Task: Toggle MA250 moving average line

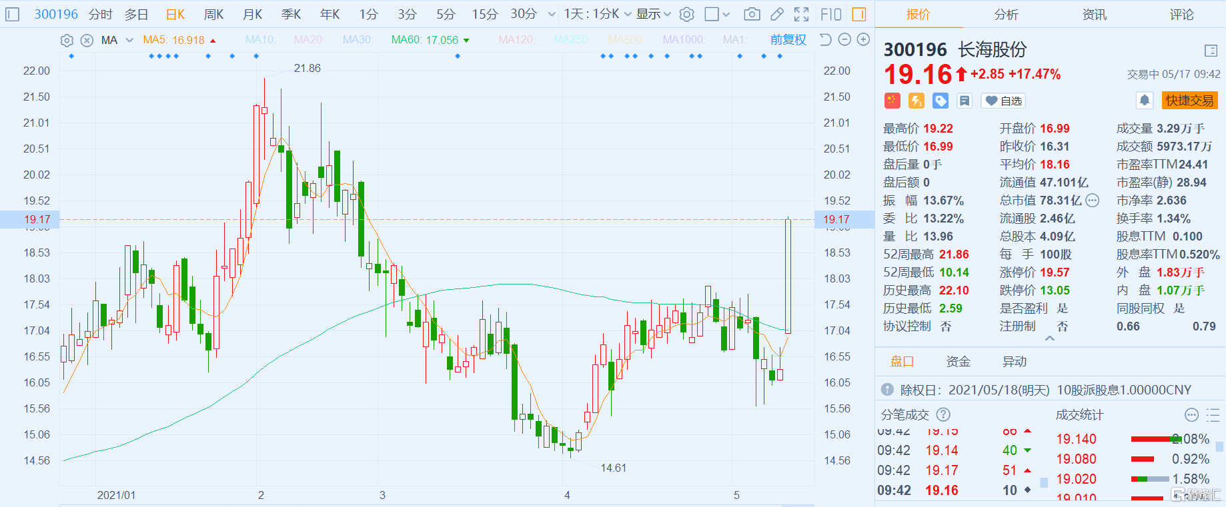Action: pyautogui.click(x=571, y=40)
